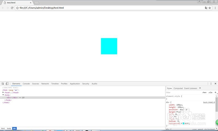Show more sidebar tabs chevron
This screenshot has width=218, height=131.
click(x=200, y=88)
